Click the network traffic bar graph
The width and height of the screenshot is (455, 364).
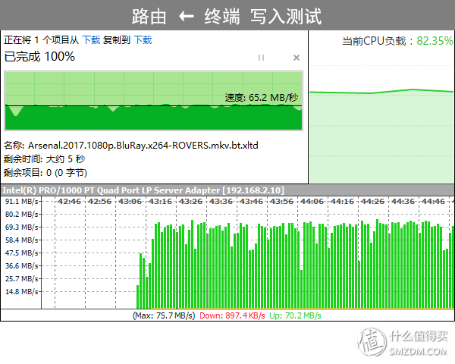(x=248, y=253)
